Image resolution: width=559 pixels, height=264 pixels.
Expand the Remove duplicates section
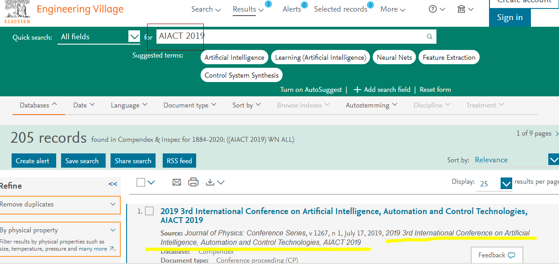[x=60, y=205]
